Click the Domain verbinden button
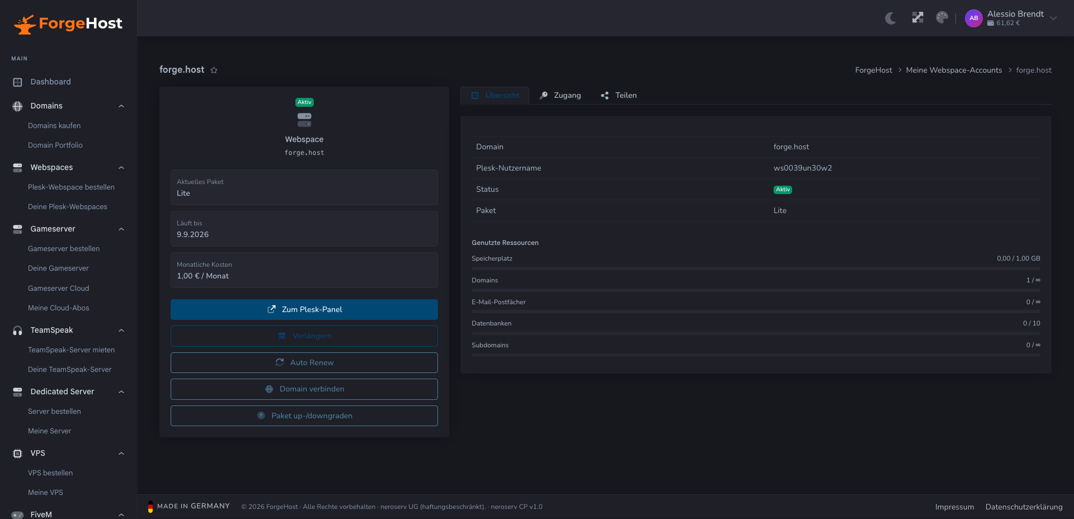The image size is (1074, 519). point(304,389)
